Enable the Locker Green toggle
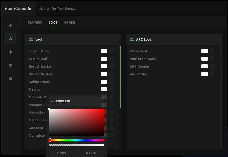 tap(113, 51)
